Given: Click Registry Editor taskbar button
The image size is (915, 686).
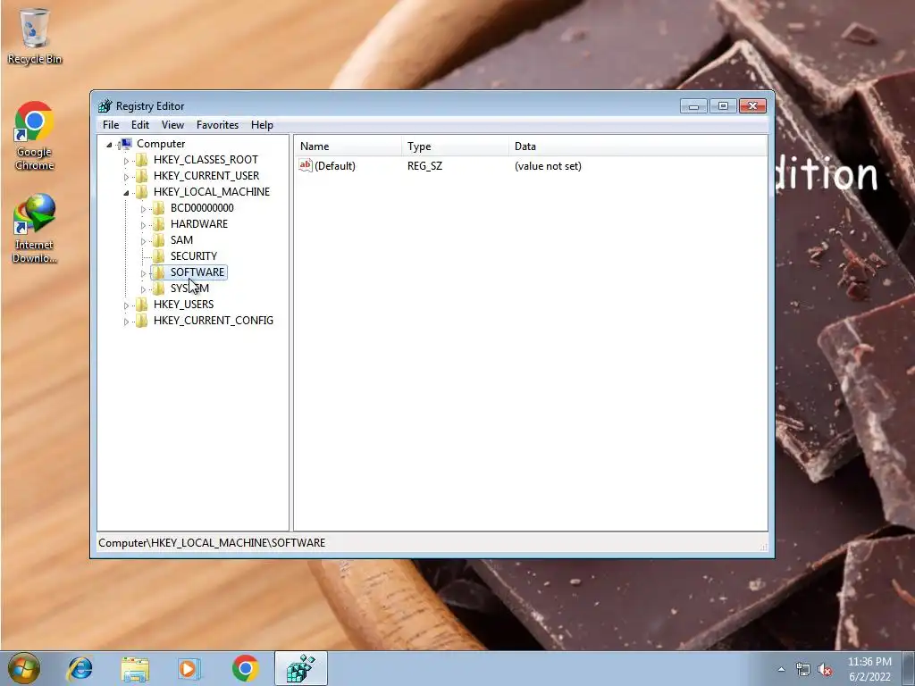Looking at the screenshot, I should coord(301,668).
